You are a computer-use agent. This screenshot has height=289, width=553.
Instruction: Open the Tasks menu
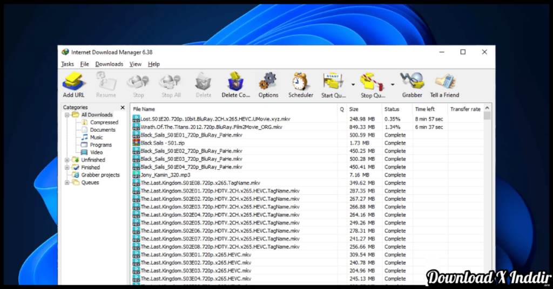(68, 64)
